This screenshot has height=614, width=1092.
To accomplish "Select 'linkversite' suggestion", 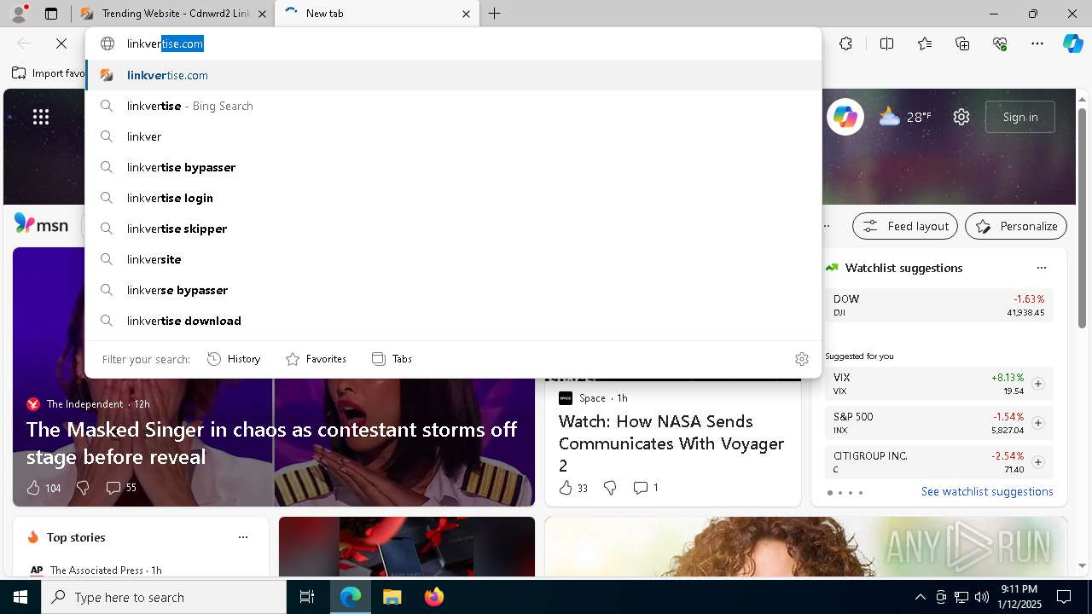I will click(453, 259).
